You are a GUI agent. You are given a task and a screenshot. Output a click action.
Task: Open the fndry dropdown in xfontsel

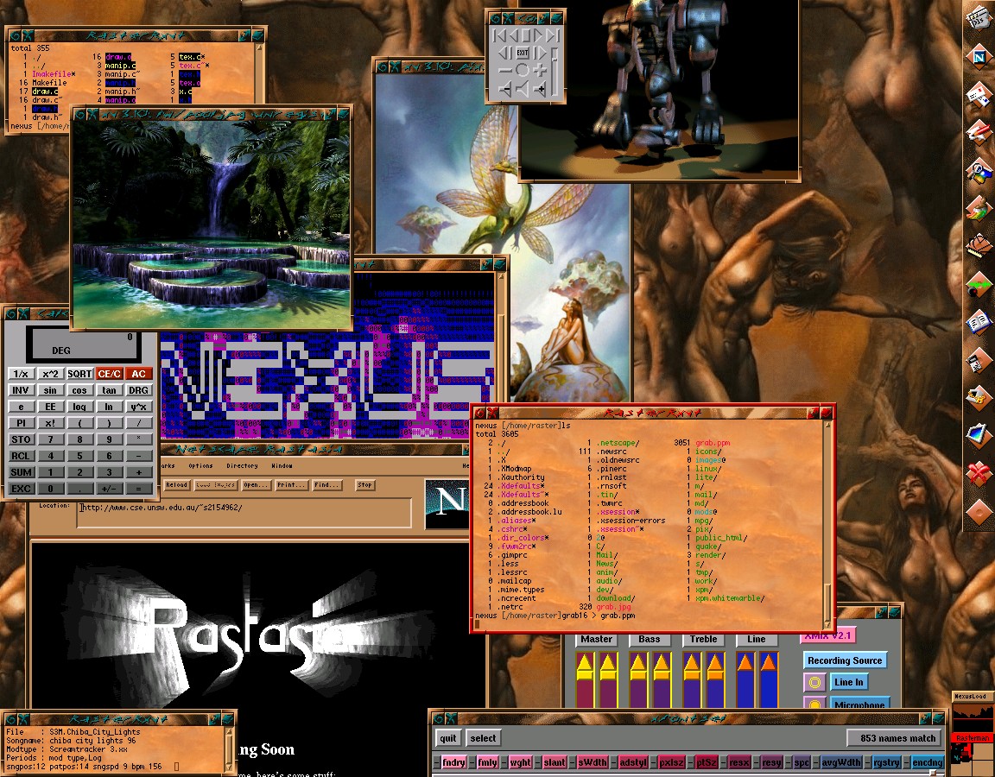[453, 762]
